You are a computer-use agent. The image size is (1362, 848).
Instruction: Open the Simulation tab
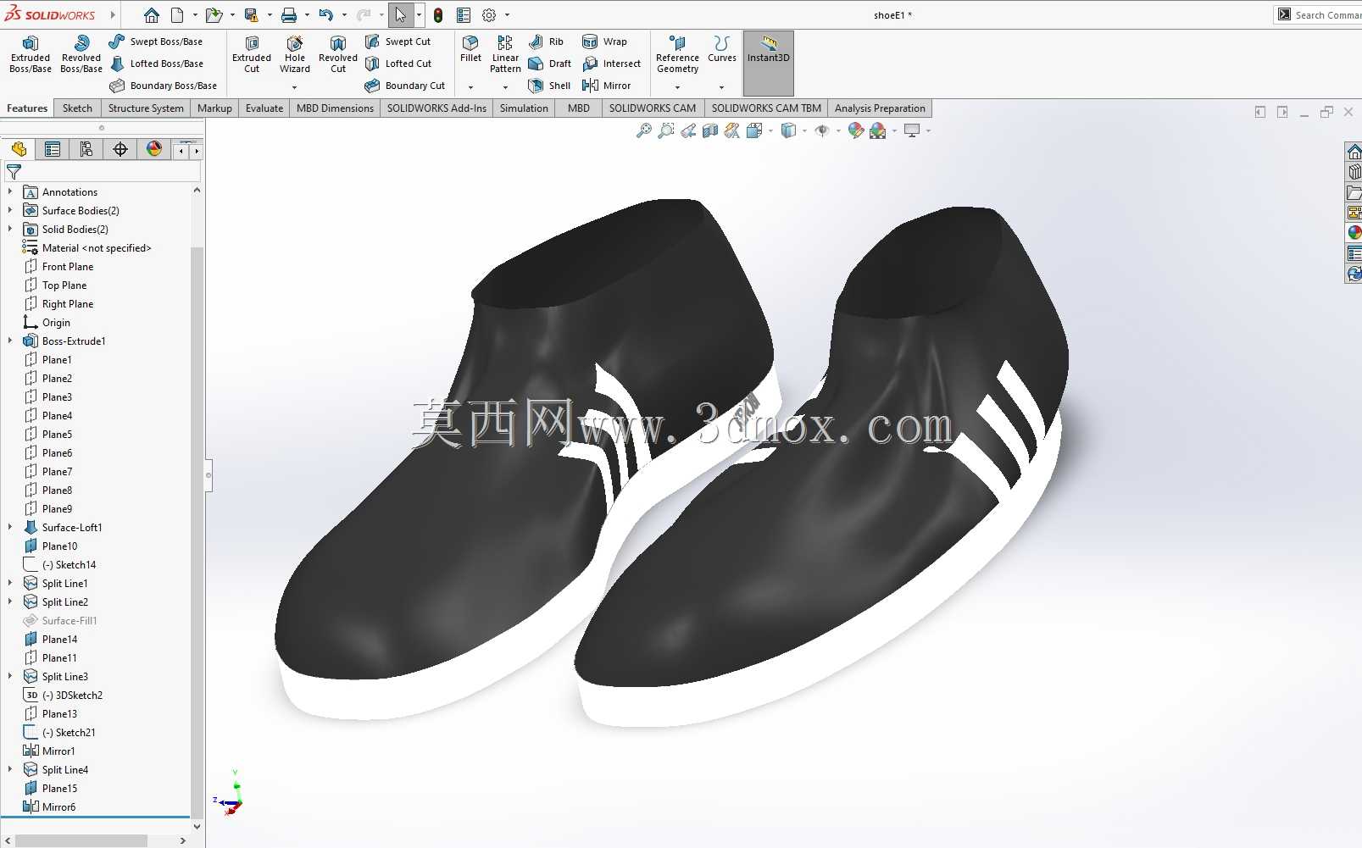click(524, 108)
